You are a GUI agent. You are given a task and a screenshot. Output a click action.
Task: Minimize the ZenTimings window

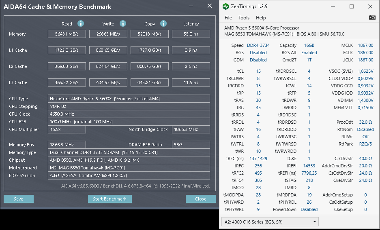pyautogui.click(x=333, y=6)
